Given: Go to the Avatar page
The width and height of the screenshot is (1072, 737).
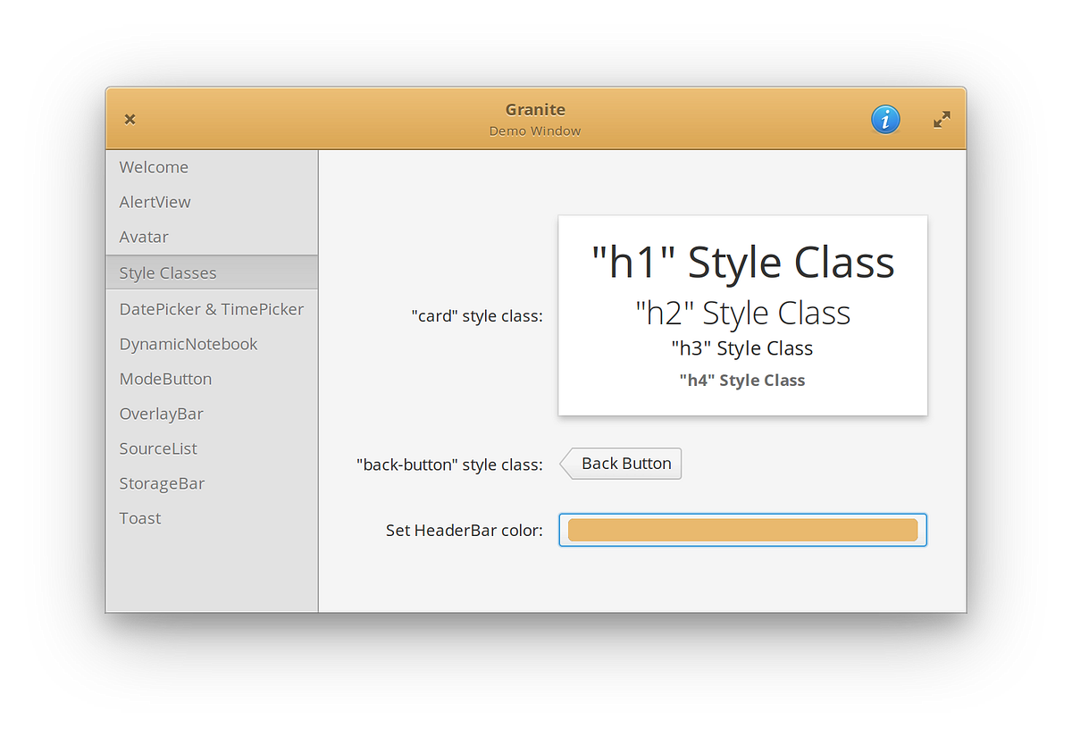Looking at the screenshot, I should click(x=212, y=237).
